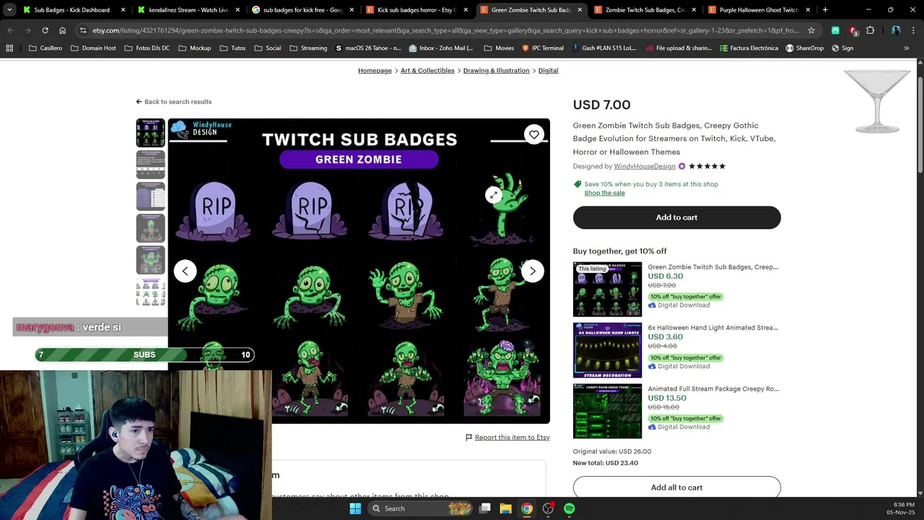
Task: Switch to Purple Halloween Ghost Twitch tab
Action: (x=758, y=10)
